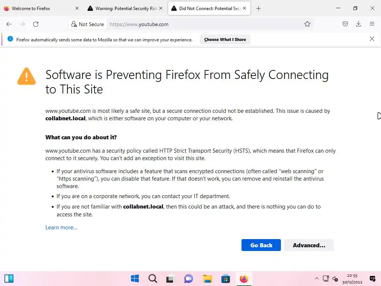This screenshot has width=381, height=286.
Task: Switch to Warning: Potential Security Risk tab
Action: click(x=123, y=8)
